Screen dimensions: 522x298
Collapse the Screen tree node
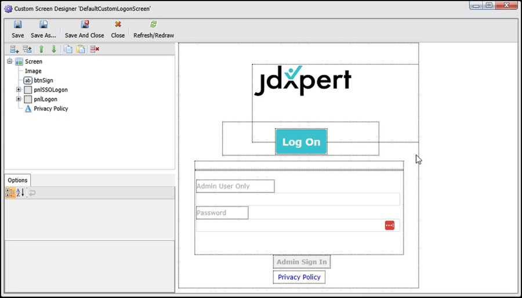click(10, 61)
